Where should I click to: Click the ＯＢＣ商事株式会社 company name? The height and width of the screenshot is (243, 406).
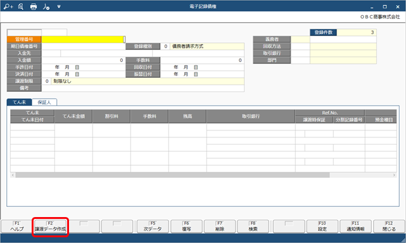tap(380, 17)
